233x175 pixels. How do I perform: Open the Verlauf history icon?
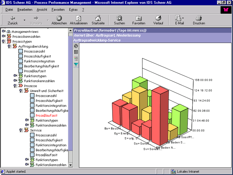[x=158, y=18]
